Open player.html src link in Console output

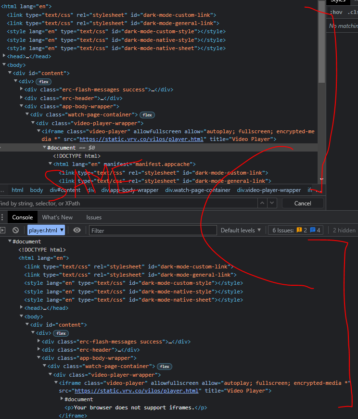pos(136,391)
